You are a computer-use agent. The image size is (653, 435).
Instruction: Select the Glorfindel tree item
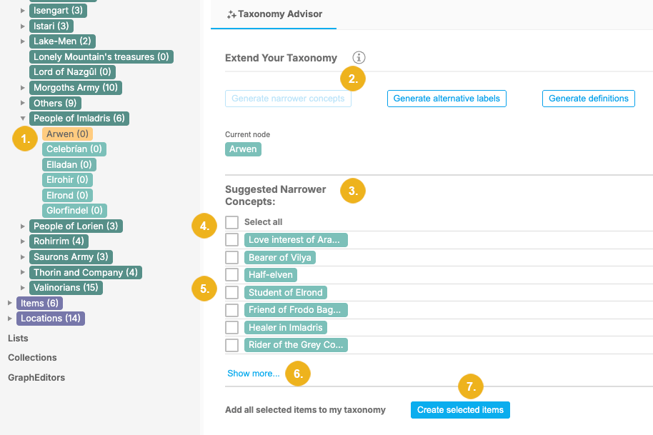tap(74, 211)
